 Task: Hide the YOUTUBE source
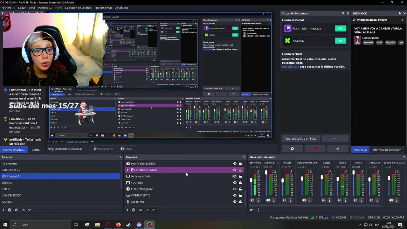coord(235,183)
